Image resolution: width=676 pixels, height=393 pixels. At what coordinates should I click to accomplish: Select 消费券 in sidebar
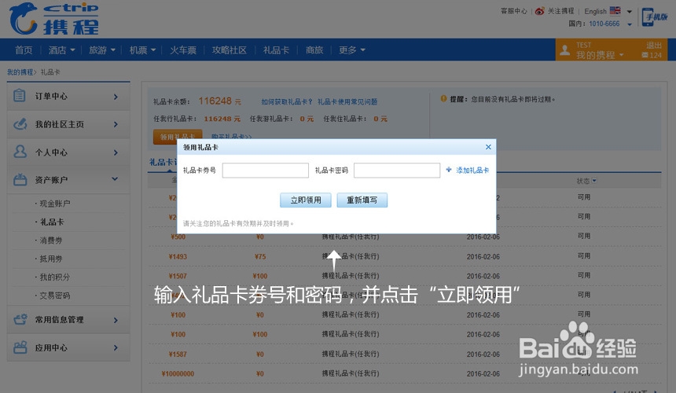[x=51, y=241]
